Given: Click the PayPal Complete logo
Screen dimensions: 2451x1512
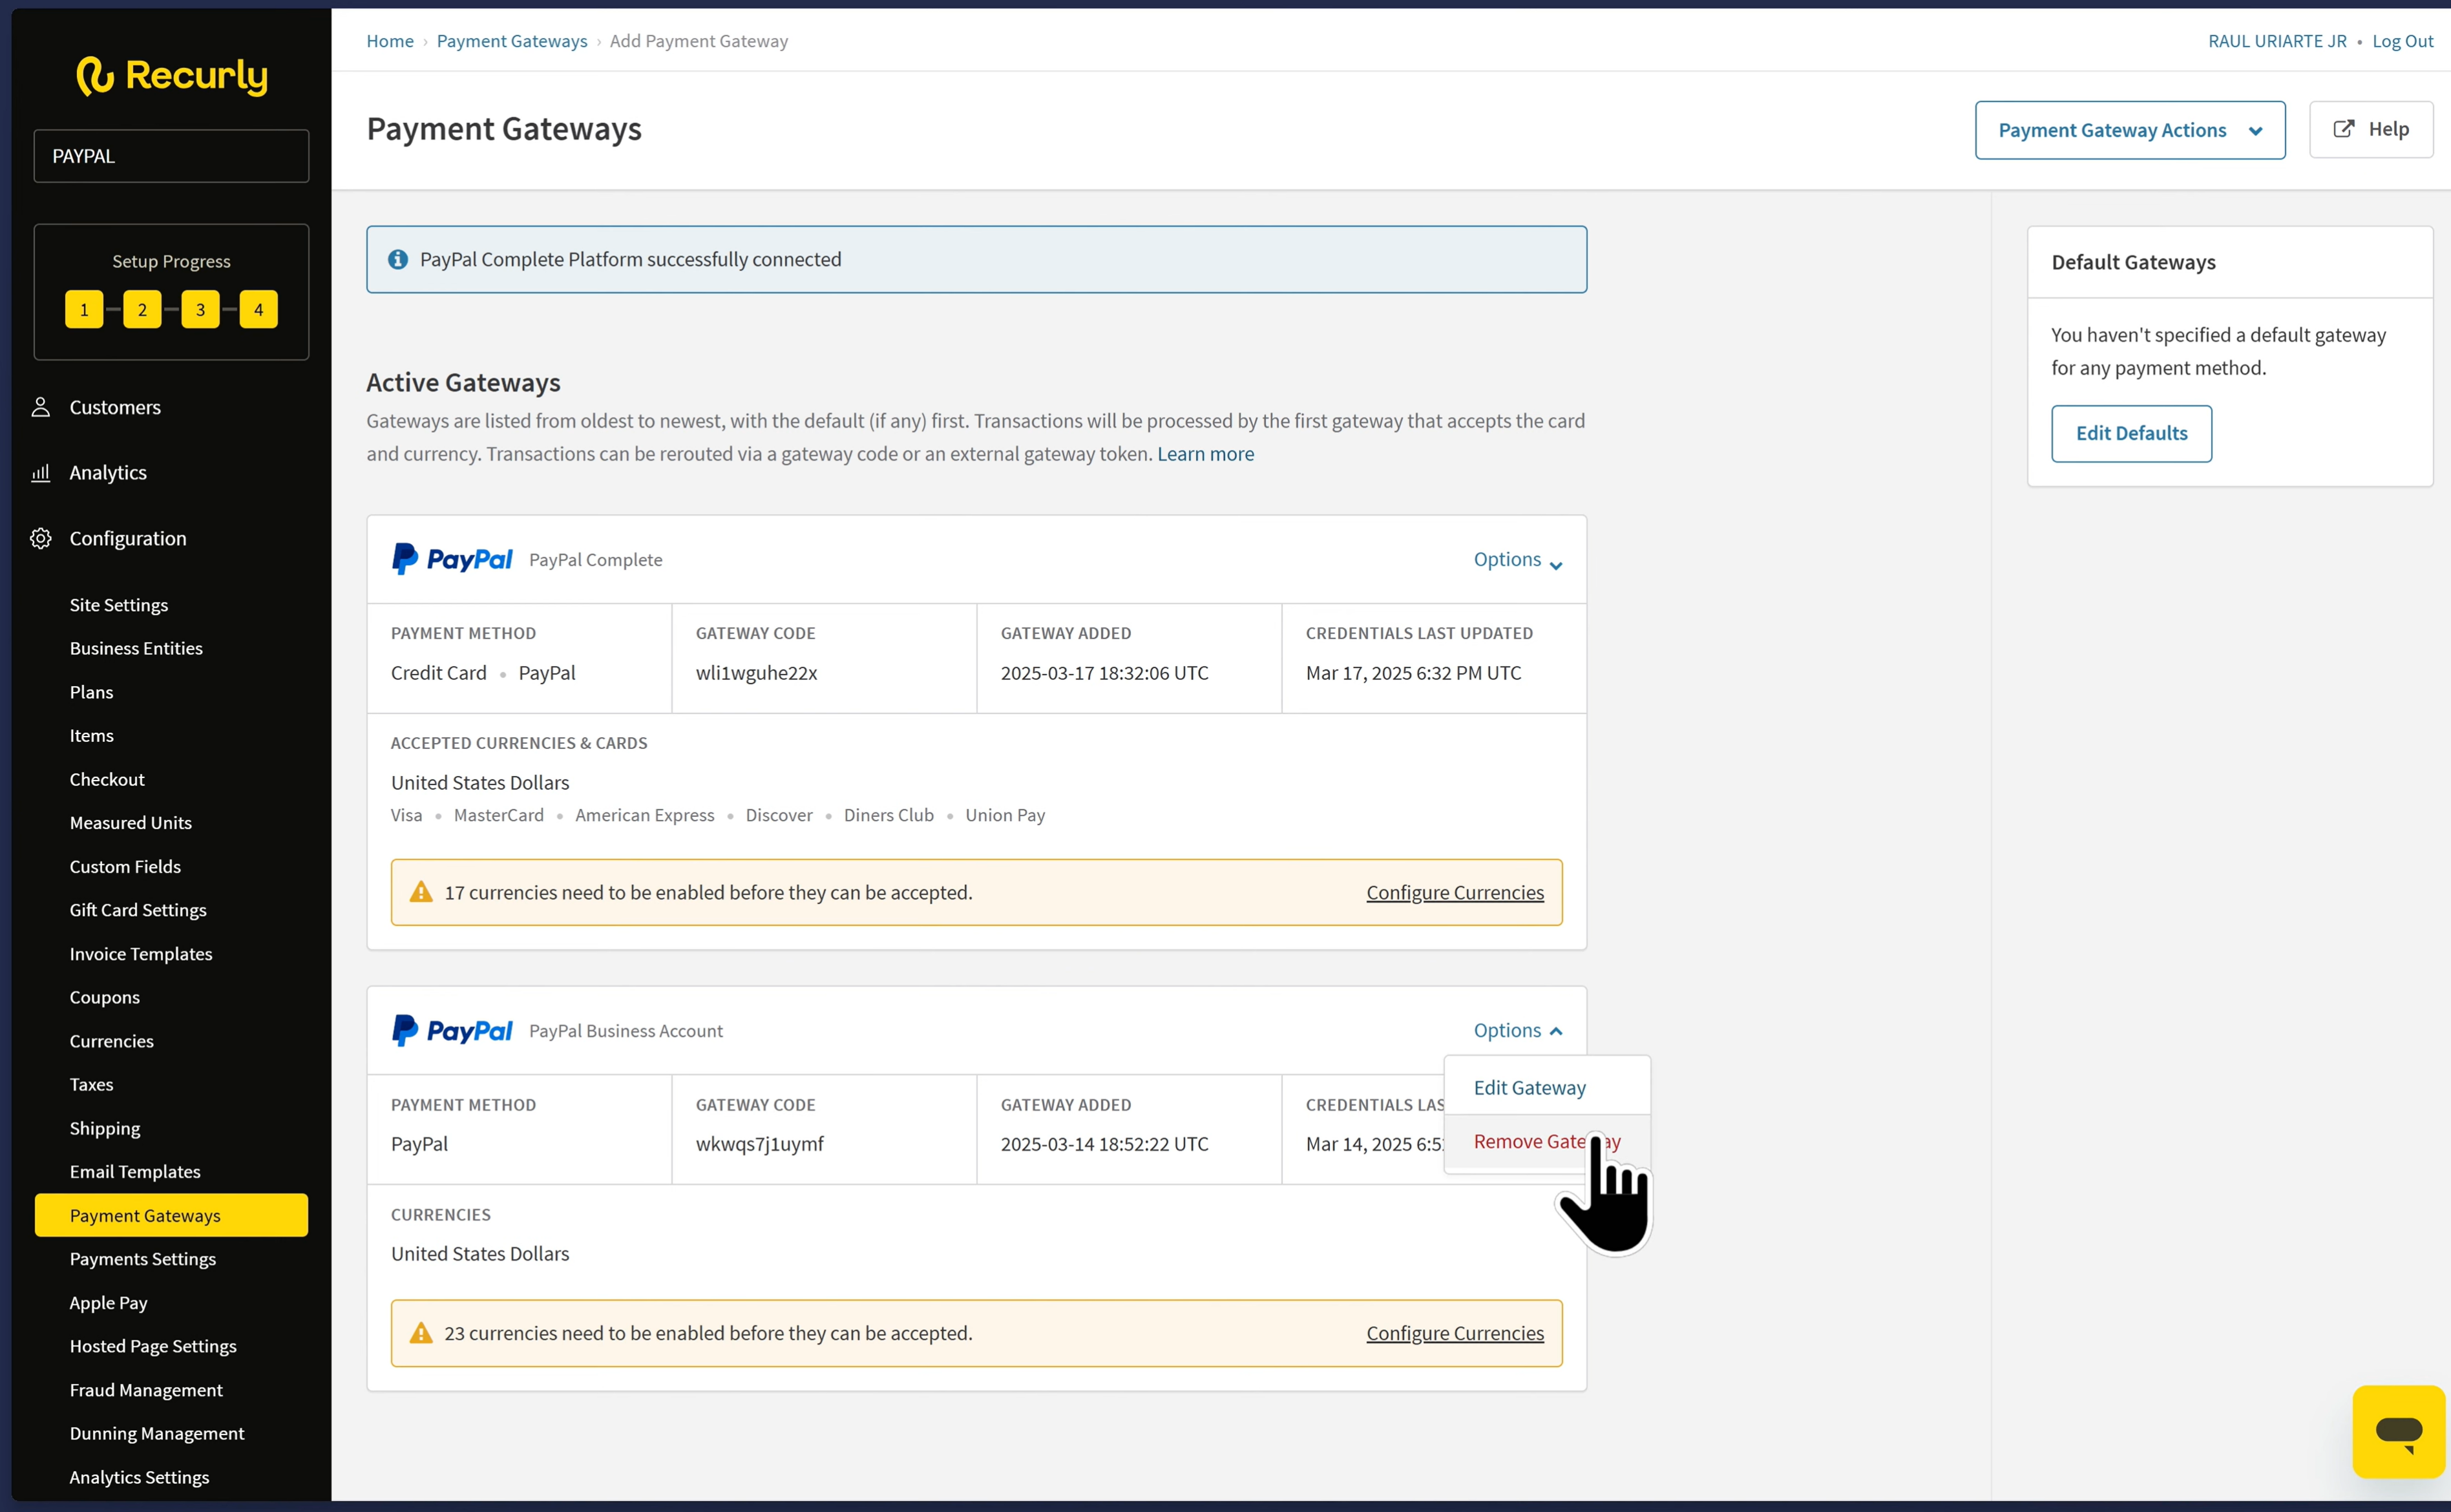Looking at the screenshot, I should coord(452,559).
